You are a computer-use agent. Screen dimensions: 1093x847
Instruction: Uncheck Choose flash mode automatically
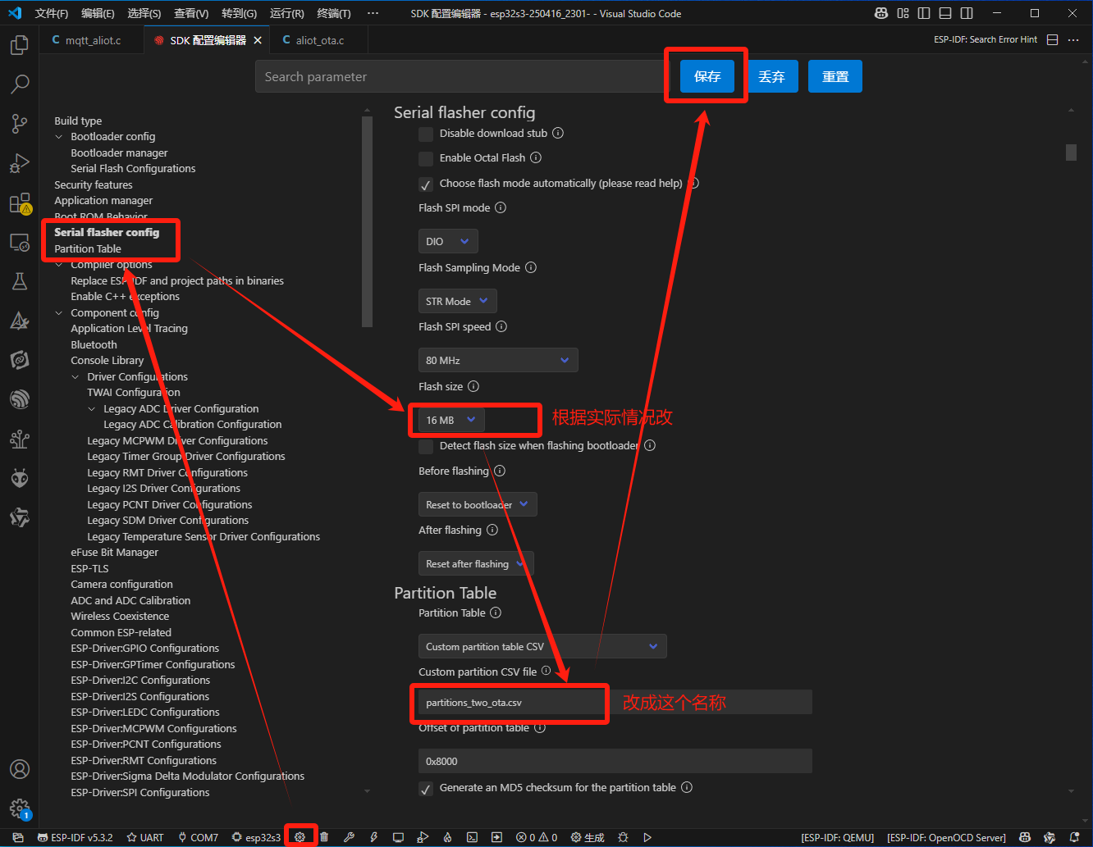[x=426, y=184]
